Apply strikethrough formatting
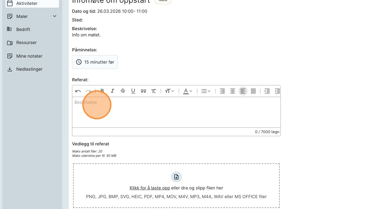 pyautogui.click(x=123, y=91)
